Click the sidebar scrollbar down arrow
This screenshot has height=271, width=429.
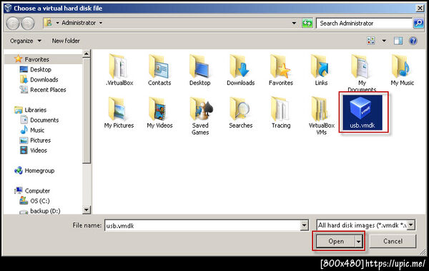pos(87,210)
